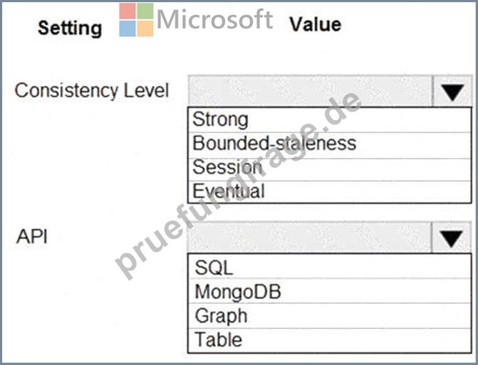Choose SQL as the API
The image size is (478, 365).
click(330, 266)
